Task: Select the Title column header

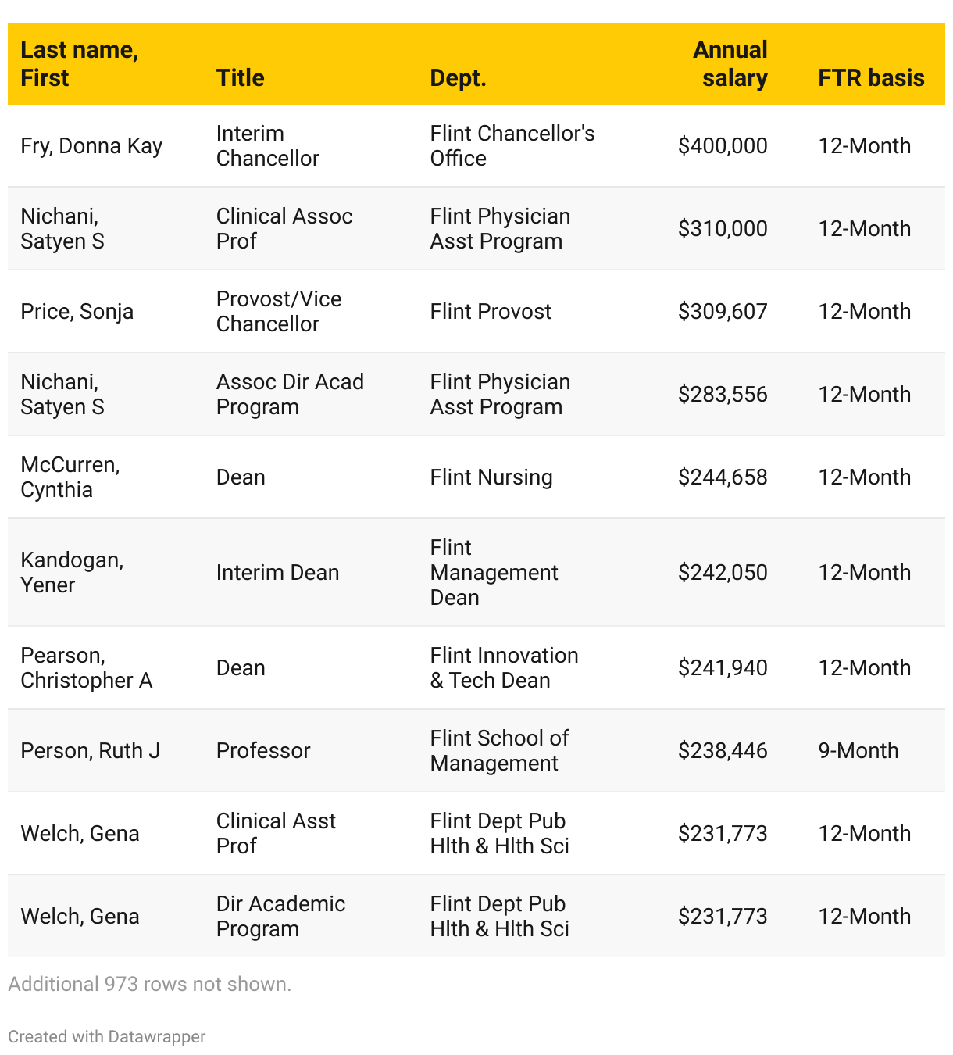Action: (x=240, y=78)
